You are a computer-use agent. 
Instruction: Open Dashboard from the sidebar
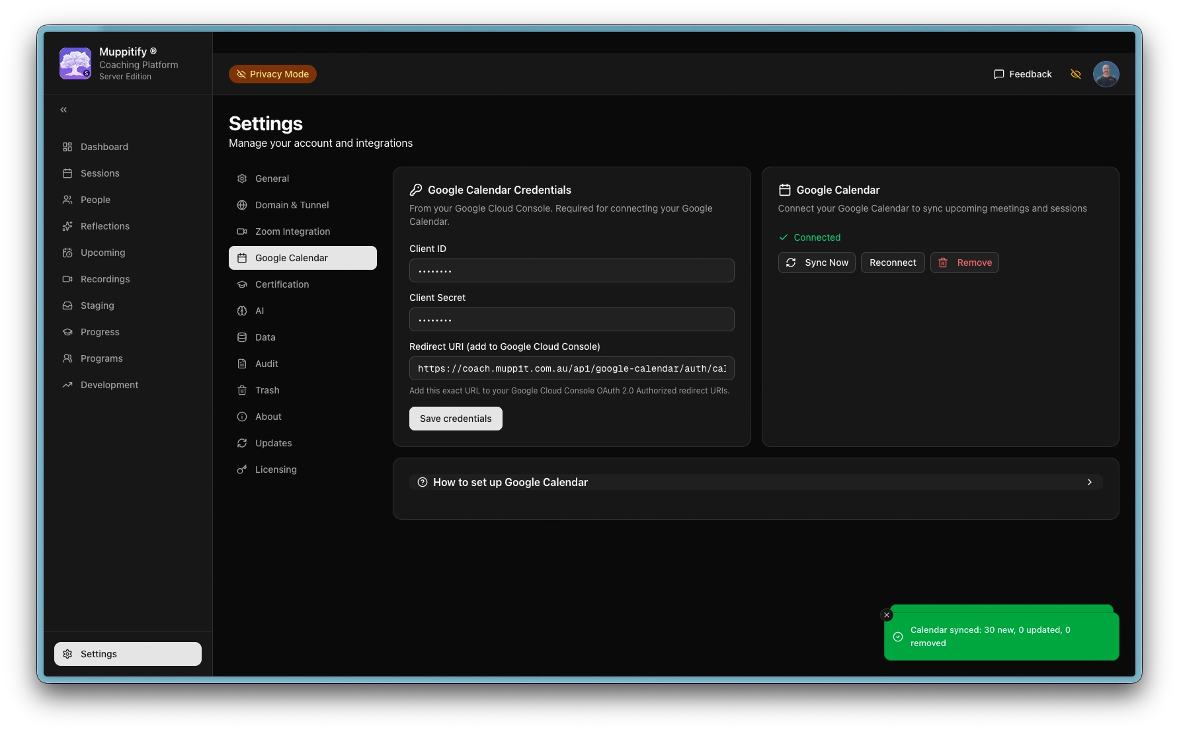click(104, 147)
